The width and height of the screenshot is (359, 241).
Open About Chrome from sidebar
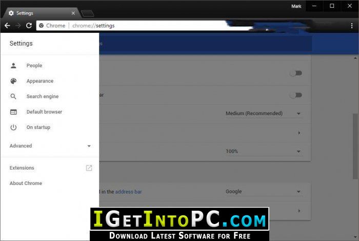(26, 183)
